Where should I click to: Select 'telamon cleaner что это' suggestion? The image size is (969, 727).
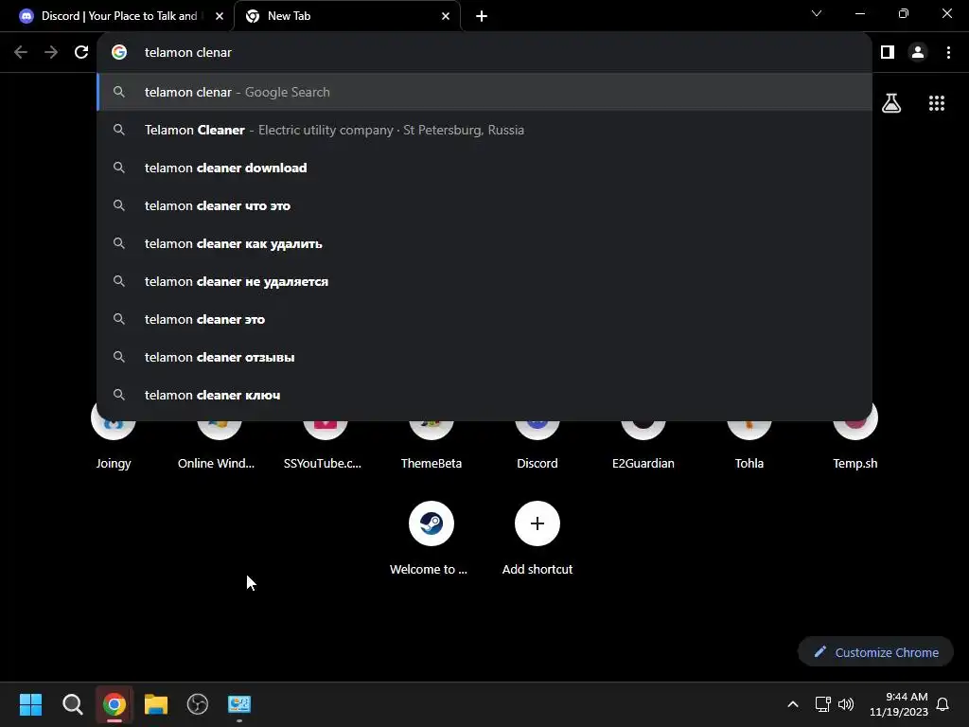coord(484,205)
